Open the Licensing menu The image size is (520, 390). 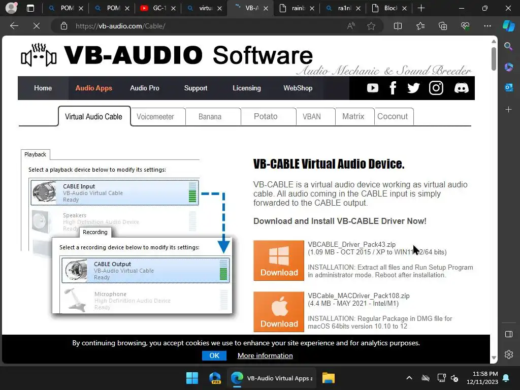click(247, 88)
